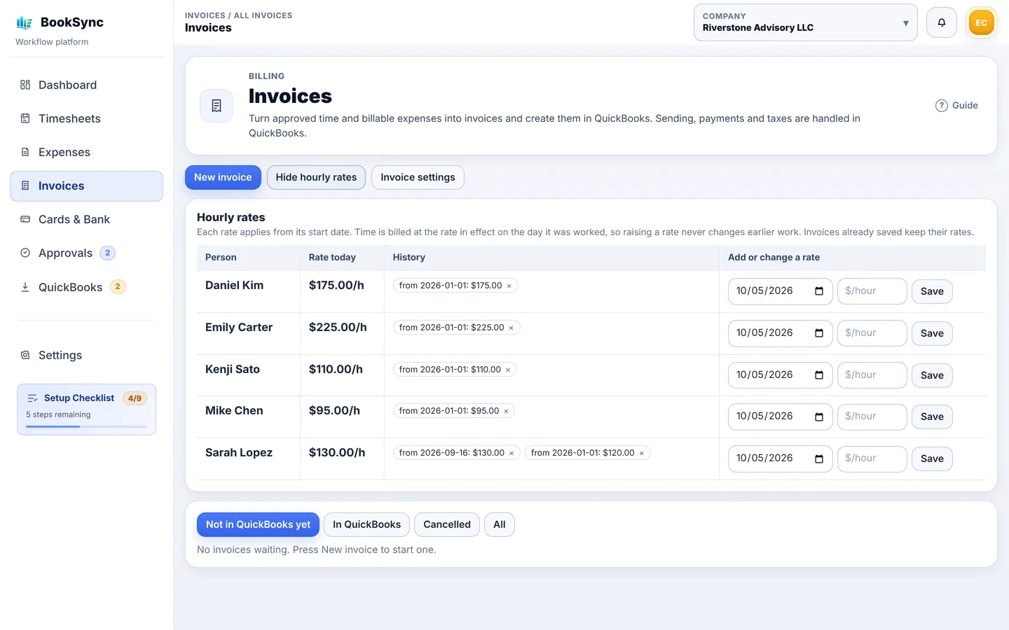Image resolution: width=1009 pixels, height=630 pixels.
Task: Open Timesheets from the sidebar
Action: pos(86,118)
